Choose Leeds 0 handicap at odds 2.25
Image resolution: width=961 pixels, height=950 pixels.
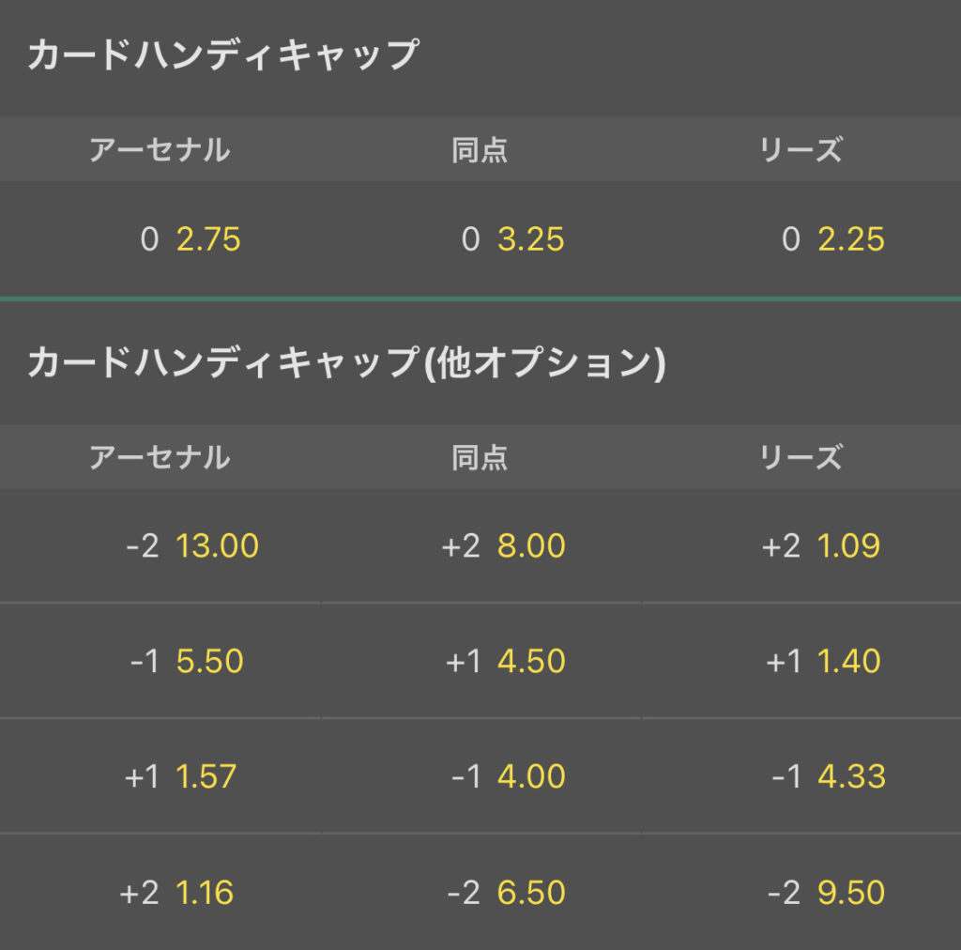832,239
